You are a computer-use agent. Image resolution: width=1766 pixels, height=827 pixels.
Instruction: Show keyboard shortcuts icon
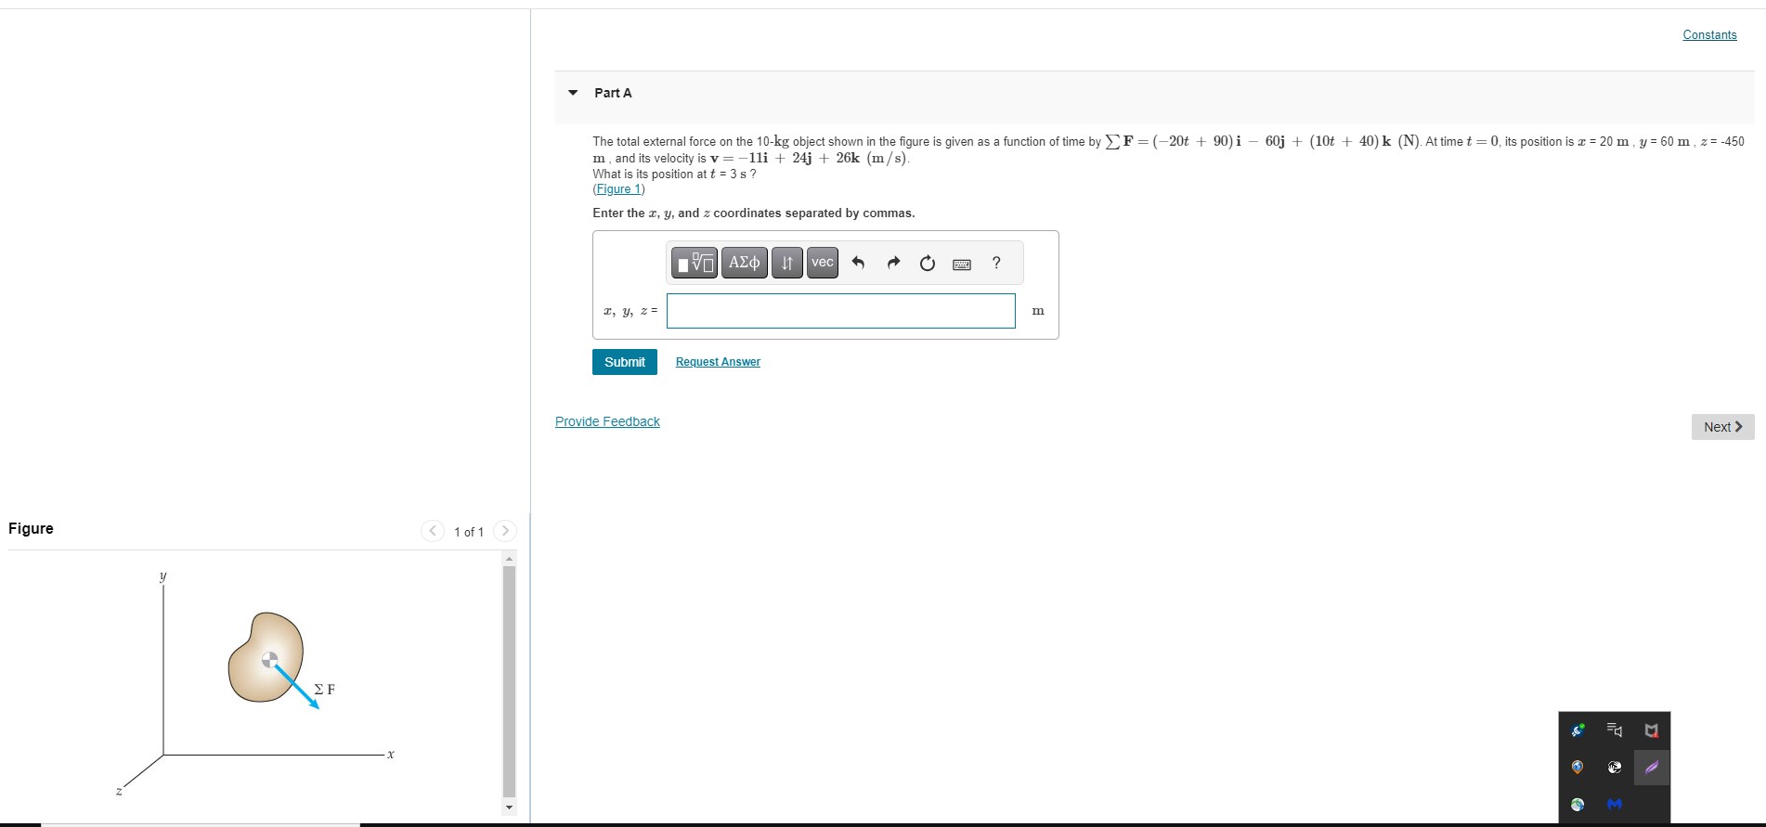tap(962, 265)
